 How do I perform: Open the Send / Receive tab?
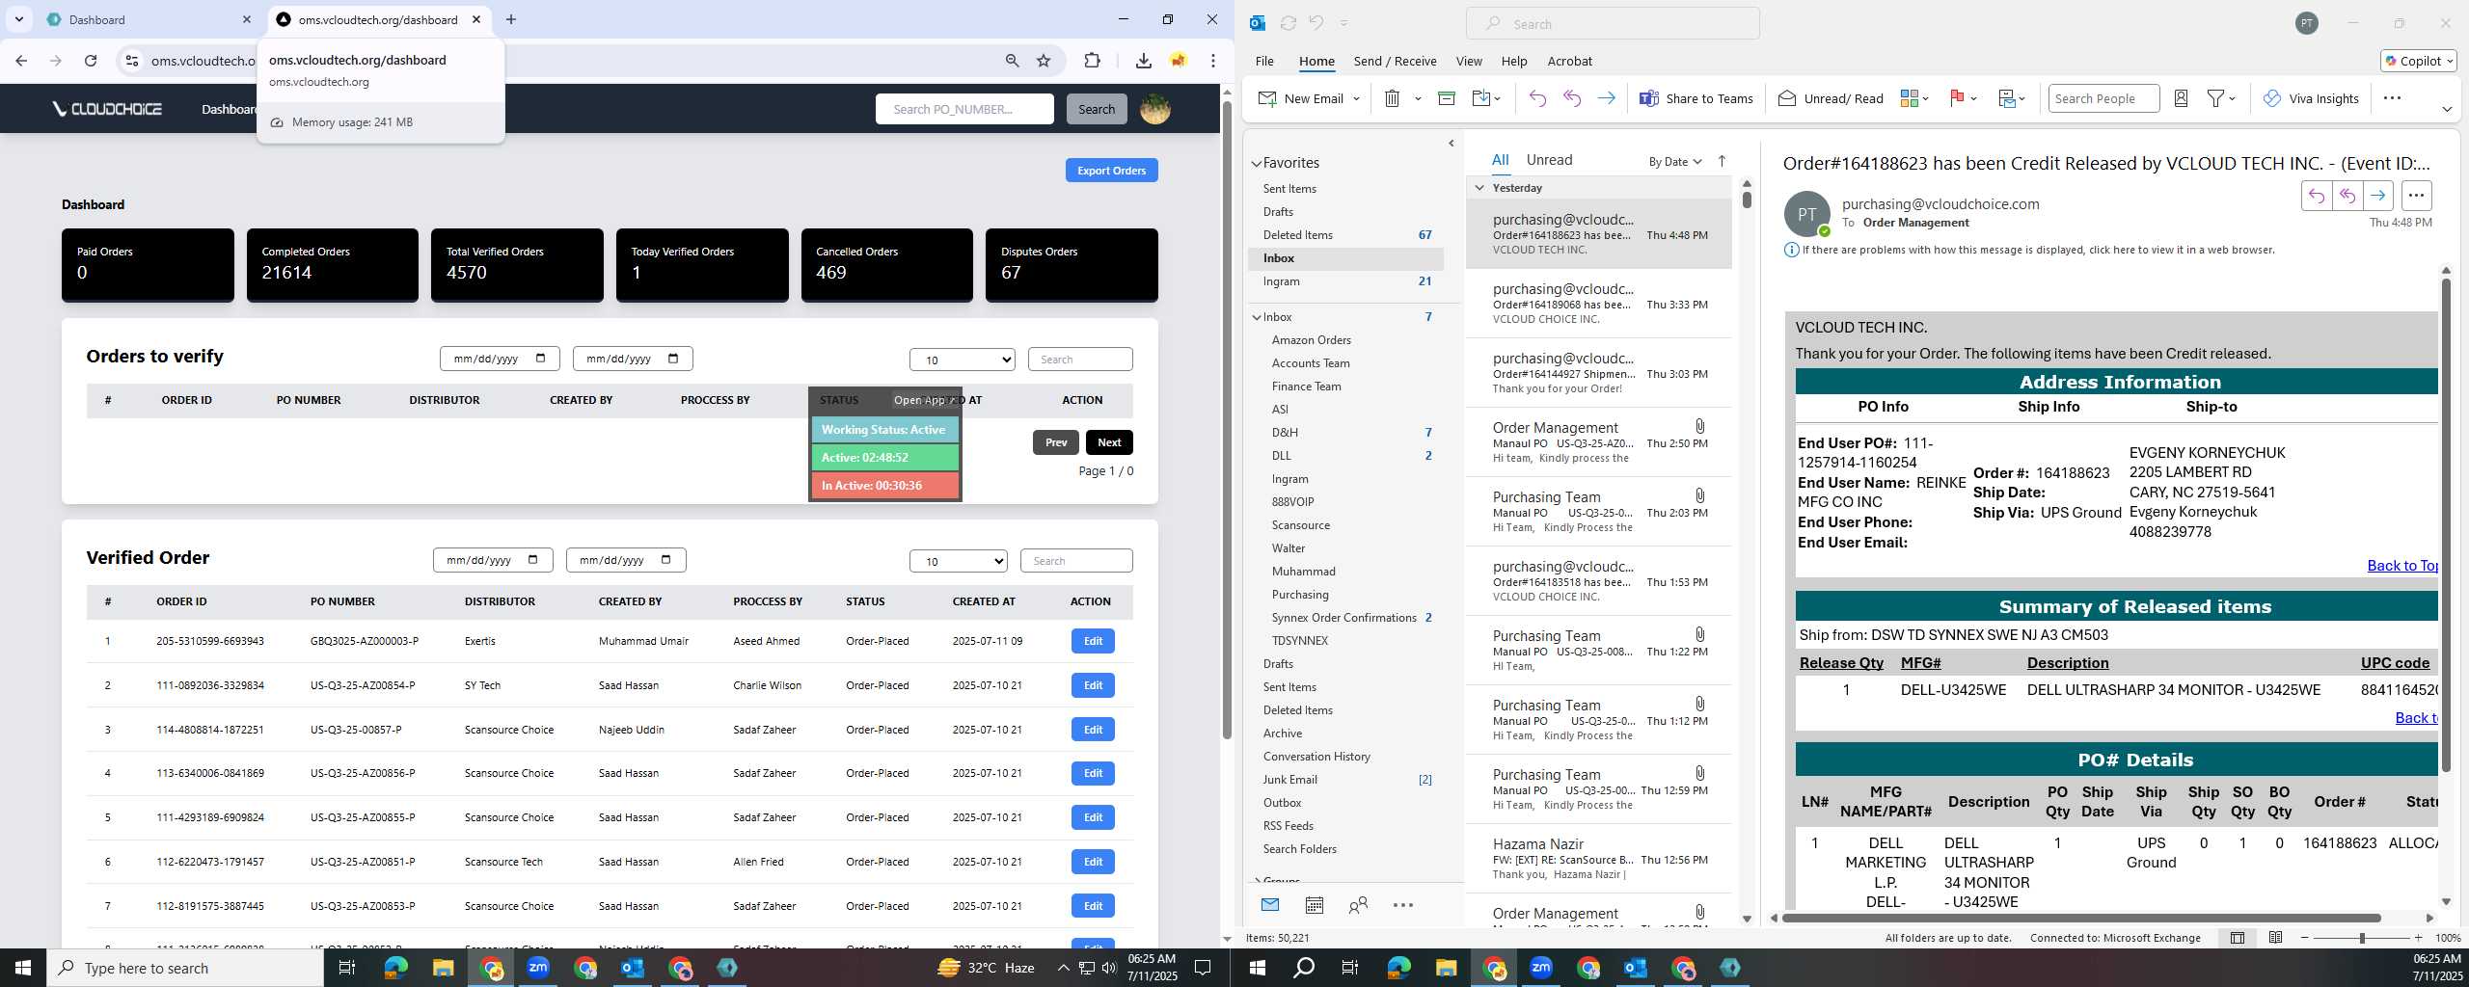pos(1395,61)
